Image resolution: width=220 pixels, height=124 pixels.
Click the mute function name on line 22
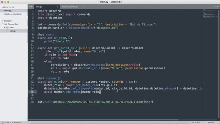(x=57, y=82)
